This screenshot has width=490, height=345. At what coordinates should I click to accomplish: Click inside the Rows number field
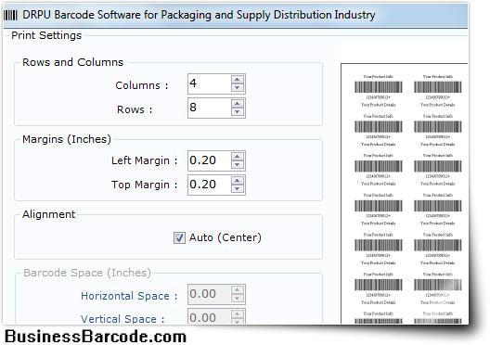210,108
